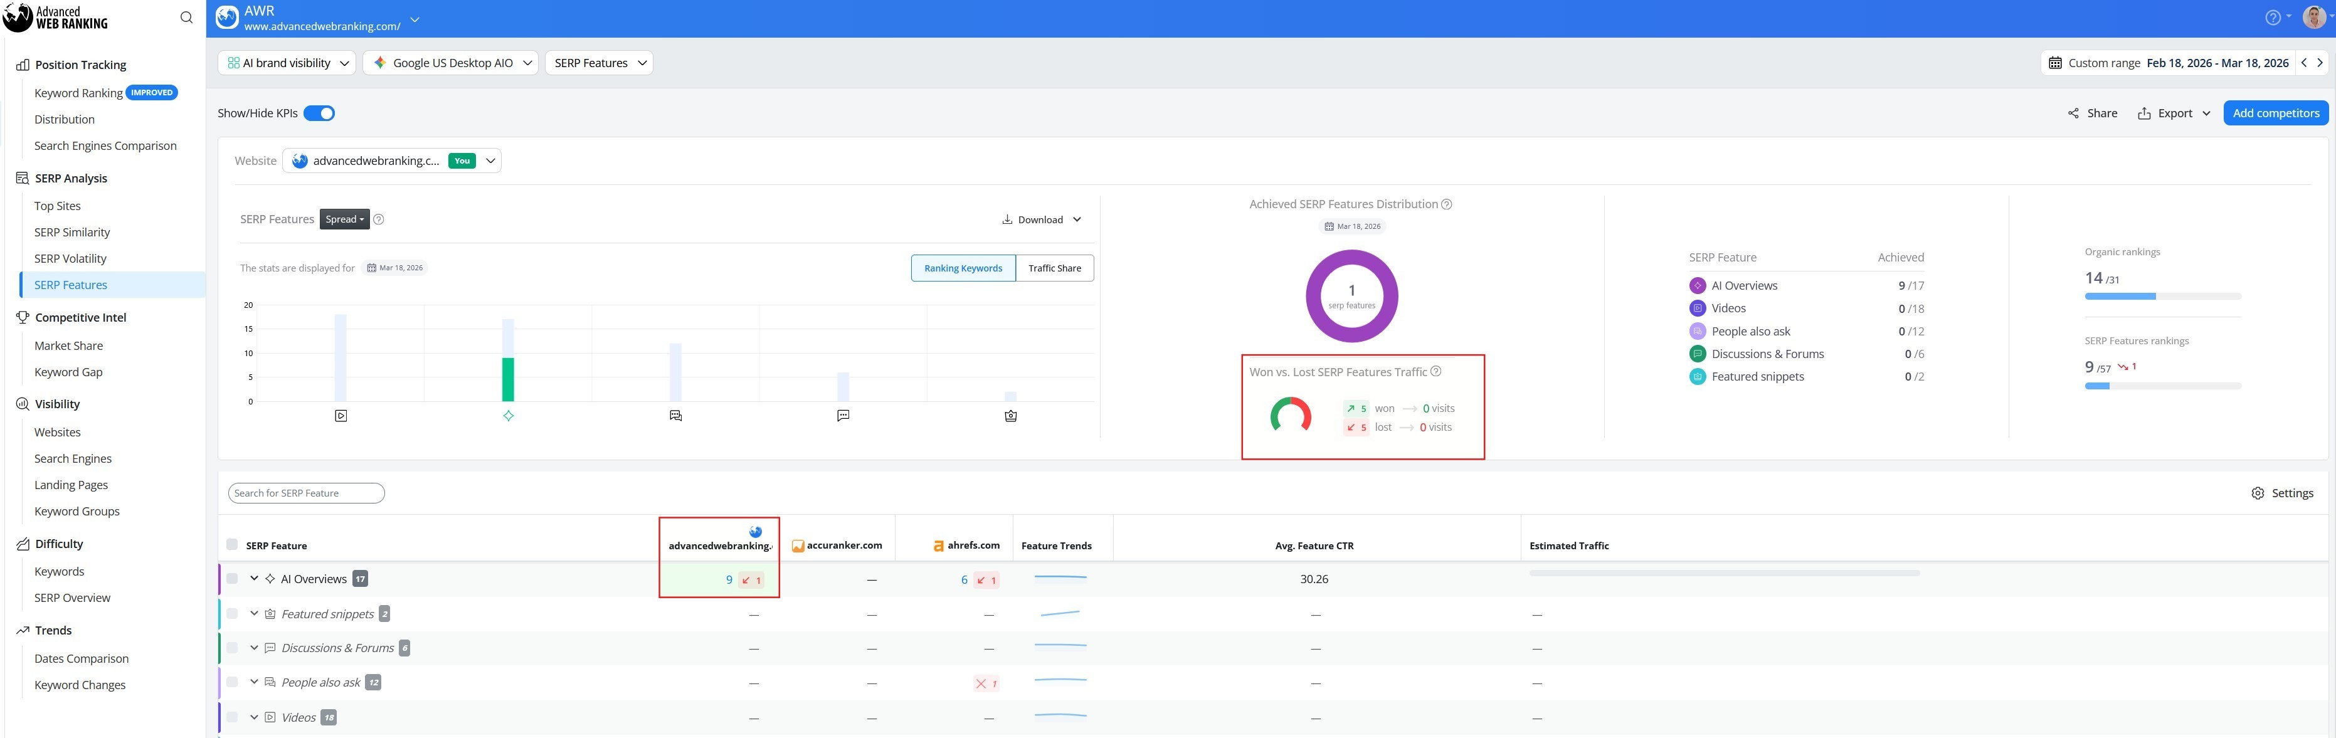
Task: Click Trends section icon
Action: click(x=23, y=630)
